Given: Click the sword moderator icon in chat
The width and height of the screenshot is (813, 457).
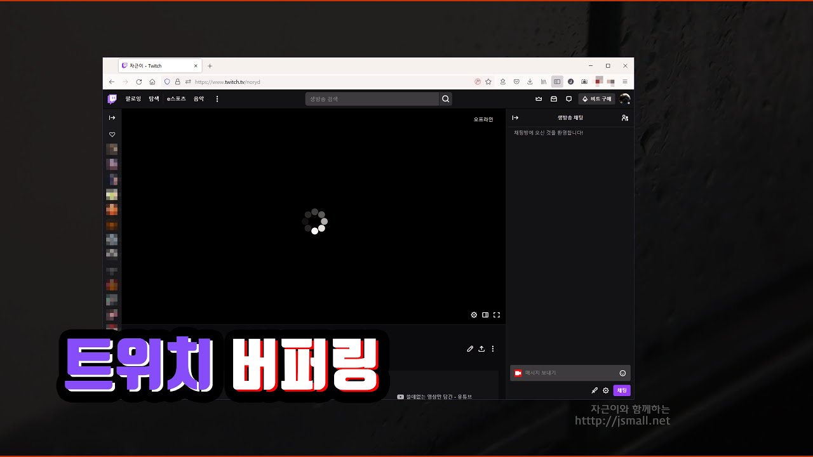Looking at the screenshot, I should pyautogui.click(x=595, y=390).
